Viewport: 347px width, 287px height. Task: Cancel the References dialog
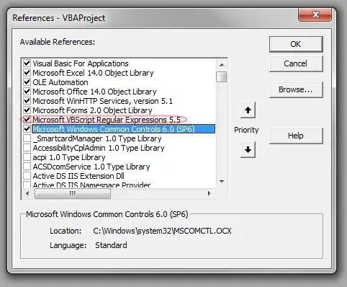click(296, 63)
